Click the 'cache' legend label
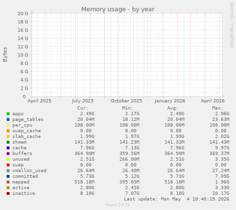Viewport: 236px width, 210px height. tap(19, 148)
